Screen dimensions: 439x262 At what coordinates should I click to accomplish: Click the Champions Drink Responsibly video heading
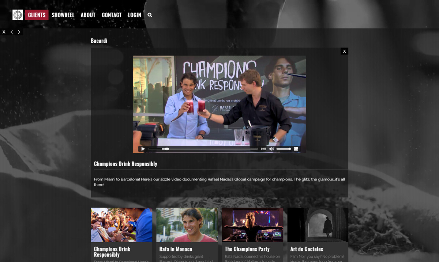(125, 164)
